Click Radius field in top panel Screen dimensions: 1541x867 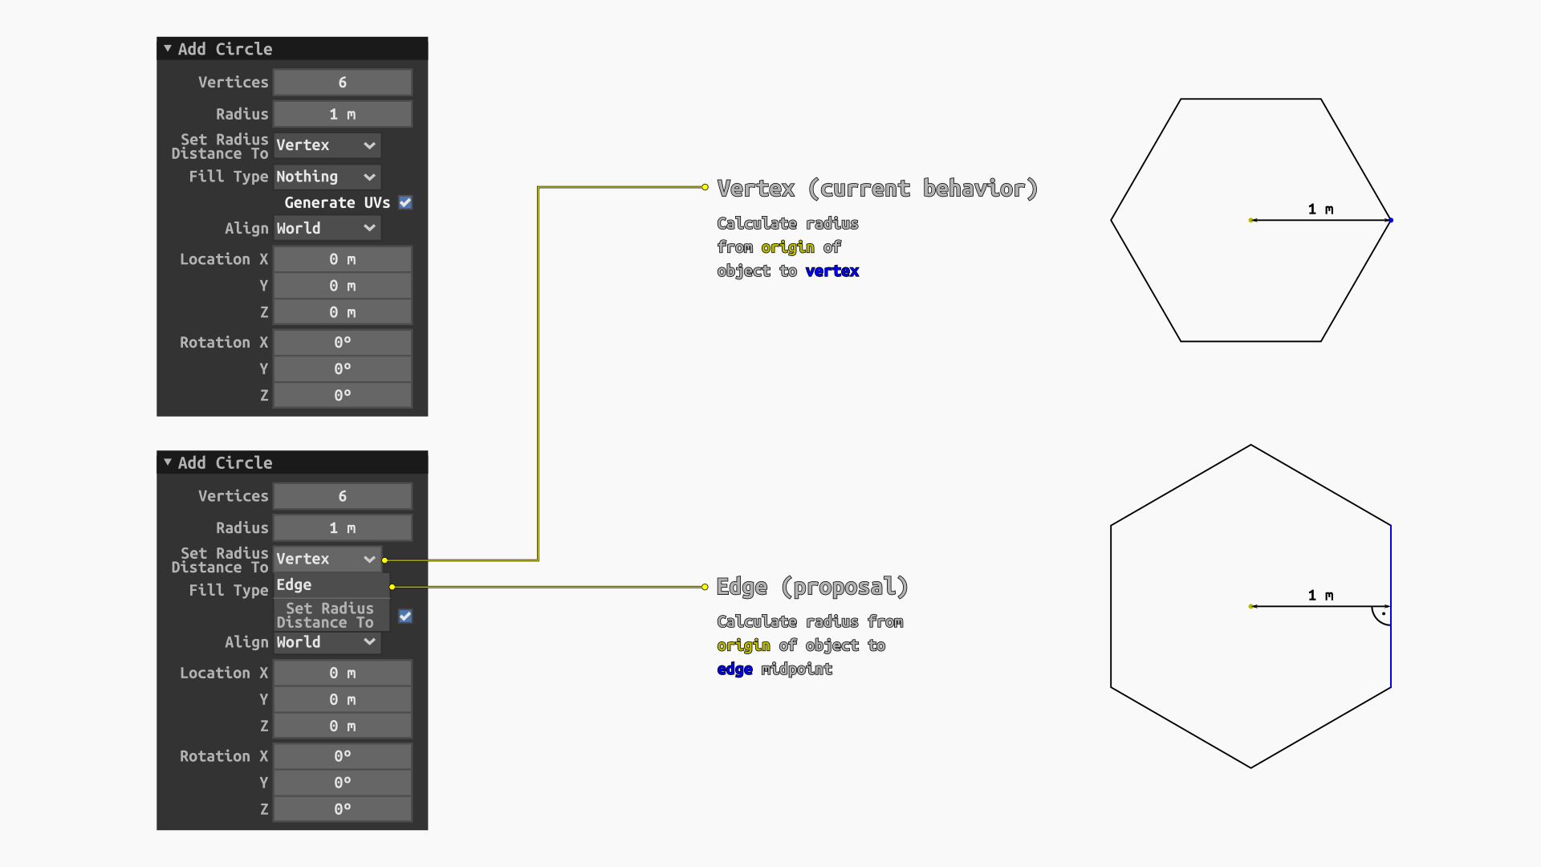pyautogui.click(x=343, y=114)
